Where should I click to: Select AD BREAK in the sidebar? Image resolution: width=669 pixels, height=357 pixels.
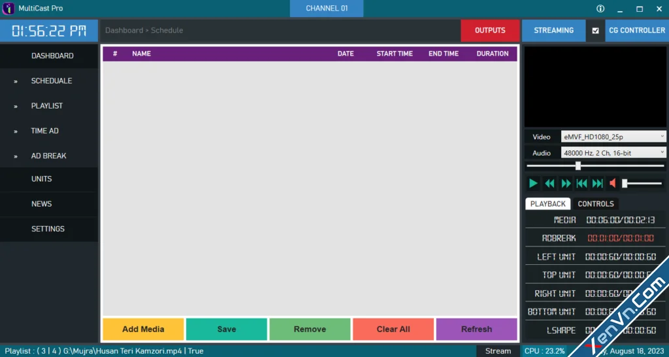49,156
